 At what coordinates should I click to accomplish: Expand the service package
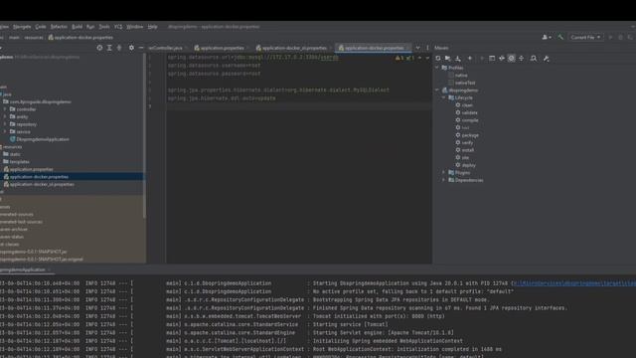point(5,132)
